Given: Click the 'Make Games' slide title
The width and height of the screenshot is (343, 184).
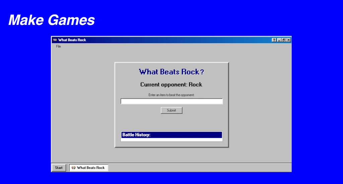Looking at the screenshot, I should pyautogui.click(x=52, y=20).
